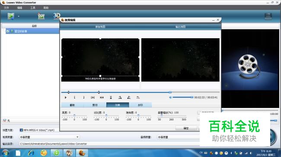Screen dimensions: 281x157
Task: Select the 效果 effect tab
Action: [x=118, y=105]
